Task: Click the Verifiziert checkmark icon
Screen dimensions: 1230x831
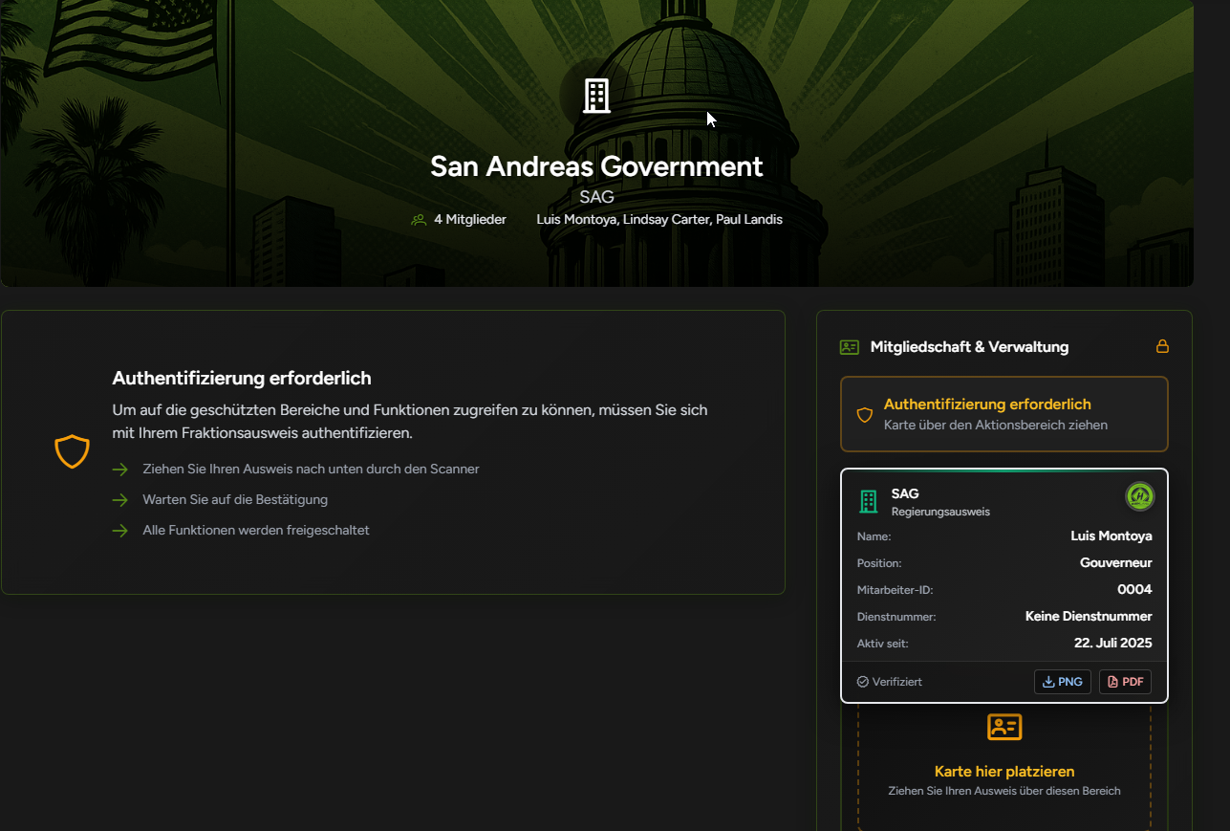Action: pos(863,682)
